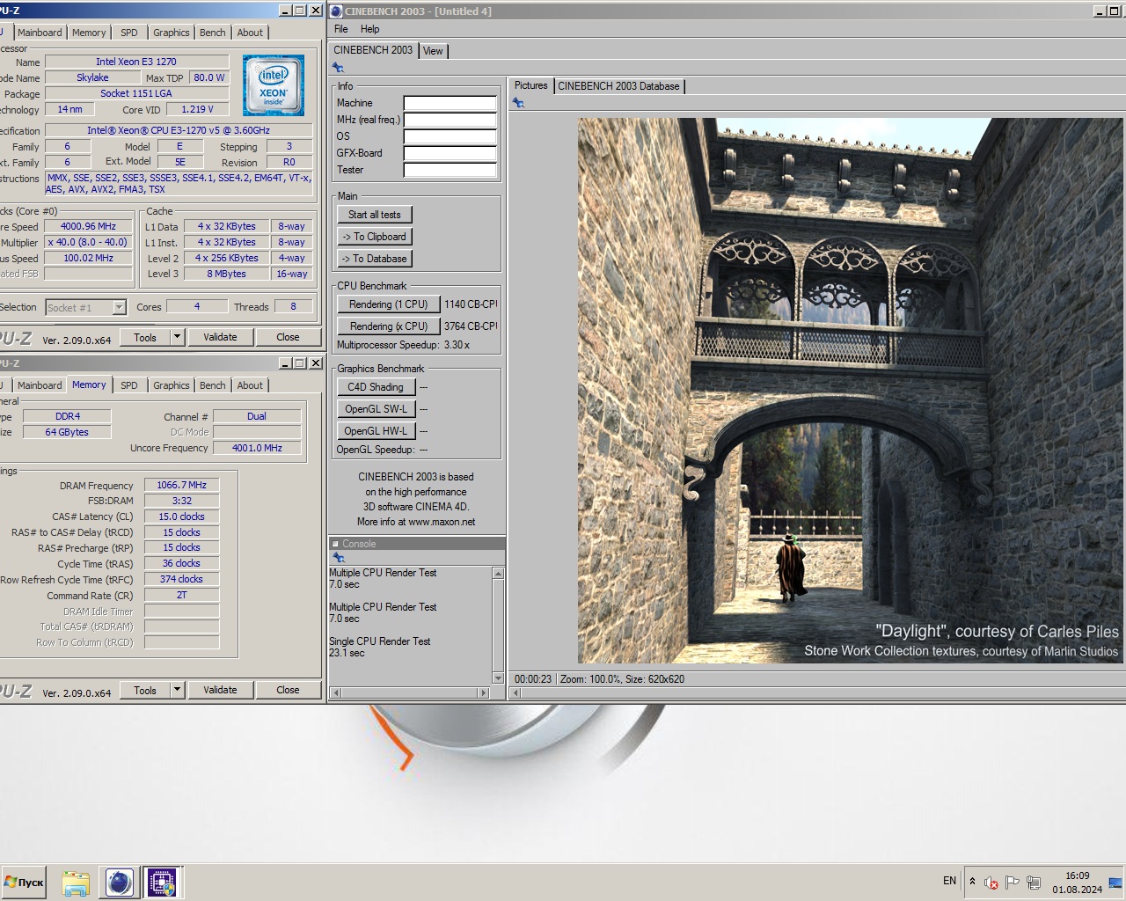Open About tab in top CPU-Z window
The image size is (1126, 901).
(250, 33)
